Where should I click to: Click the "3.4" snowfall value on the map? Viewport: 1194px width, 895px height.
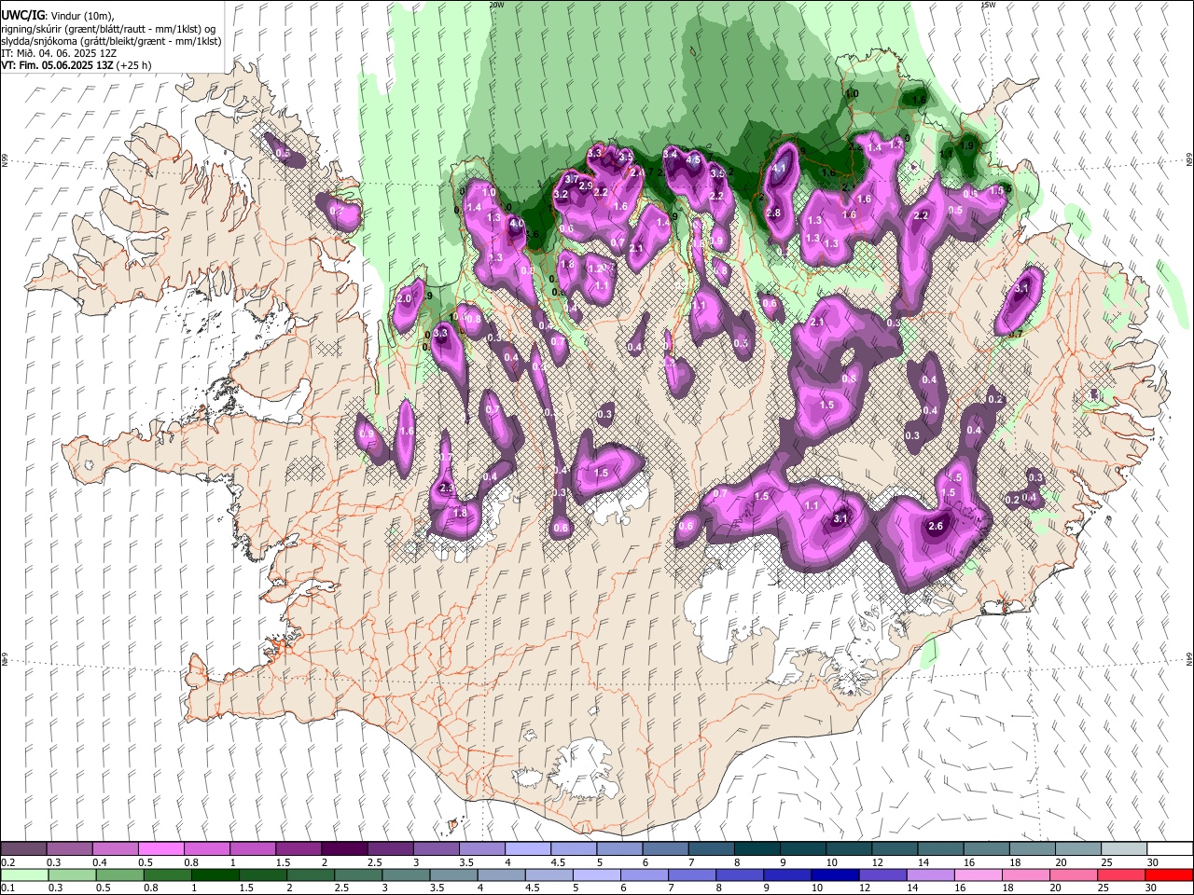tap(670, 154)
